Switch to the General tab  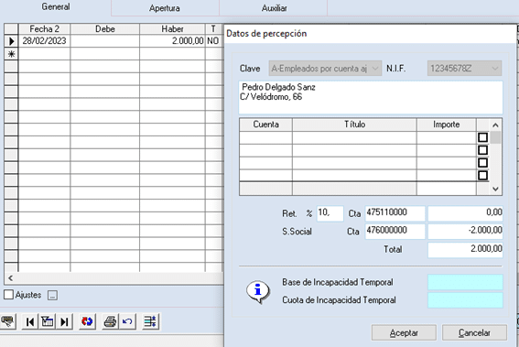coord(56,7)
